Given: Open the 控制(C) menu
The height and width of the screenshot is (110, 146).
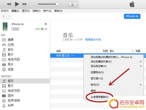Looking at the screenshot, I should [x=36, y=11].
